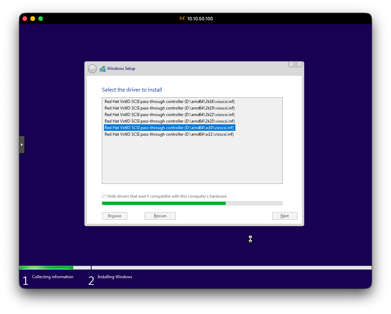Expand the side panel arrow handle

22,145
